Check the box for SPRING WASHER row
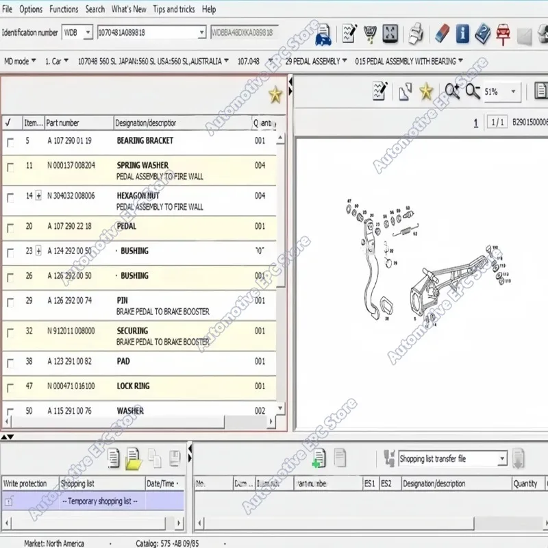This screenshot has width=548, height=548. pyautogui.click(x=10, y=167)
